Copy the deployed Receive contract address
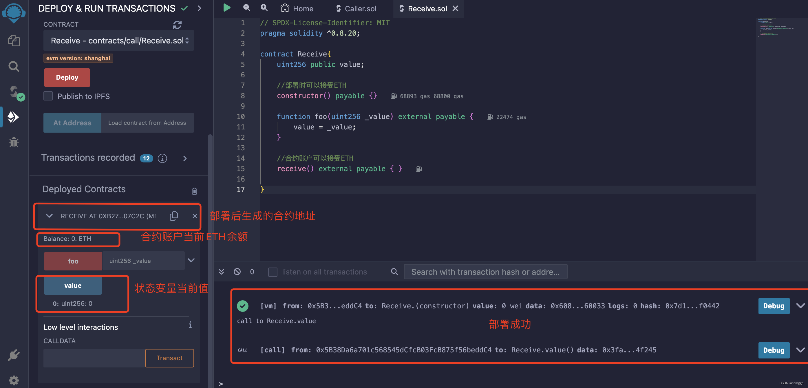Viewport: 808px width, 388px height. [x=174, y=216]
